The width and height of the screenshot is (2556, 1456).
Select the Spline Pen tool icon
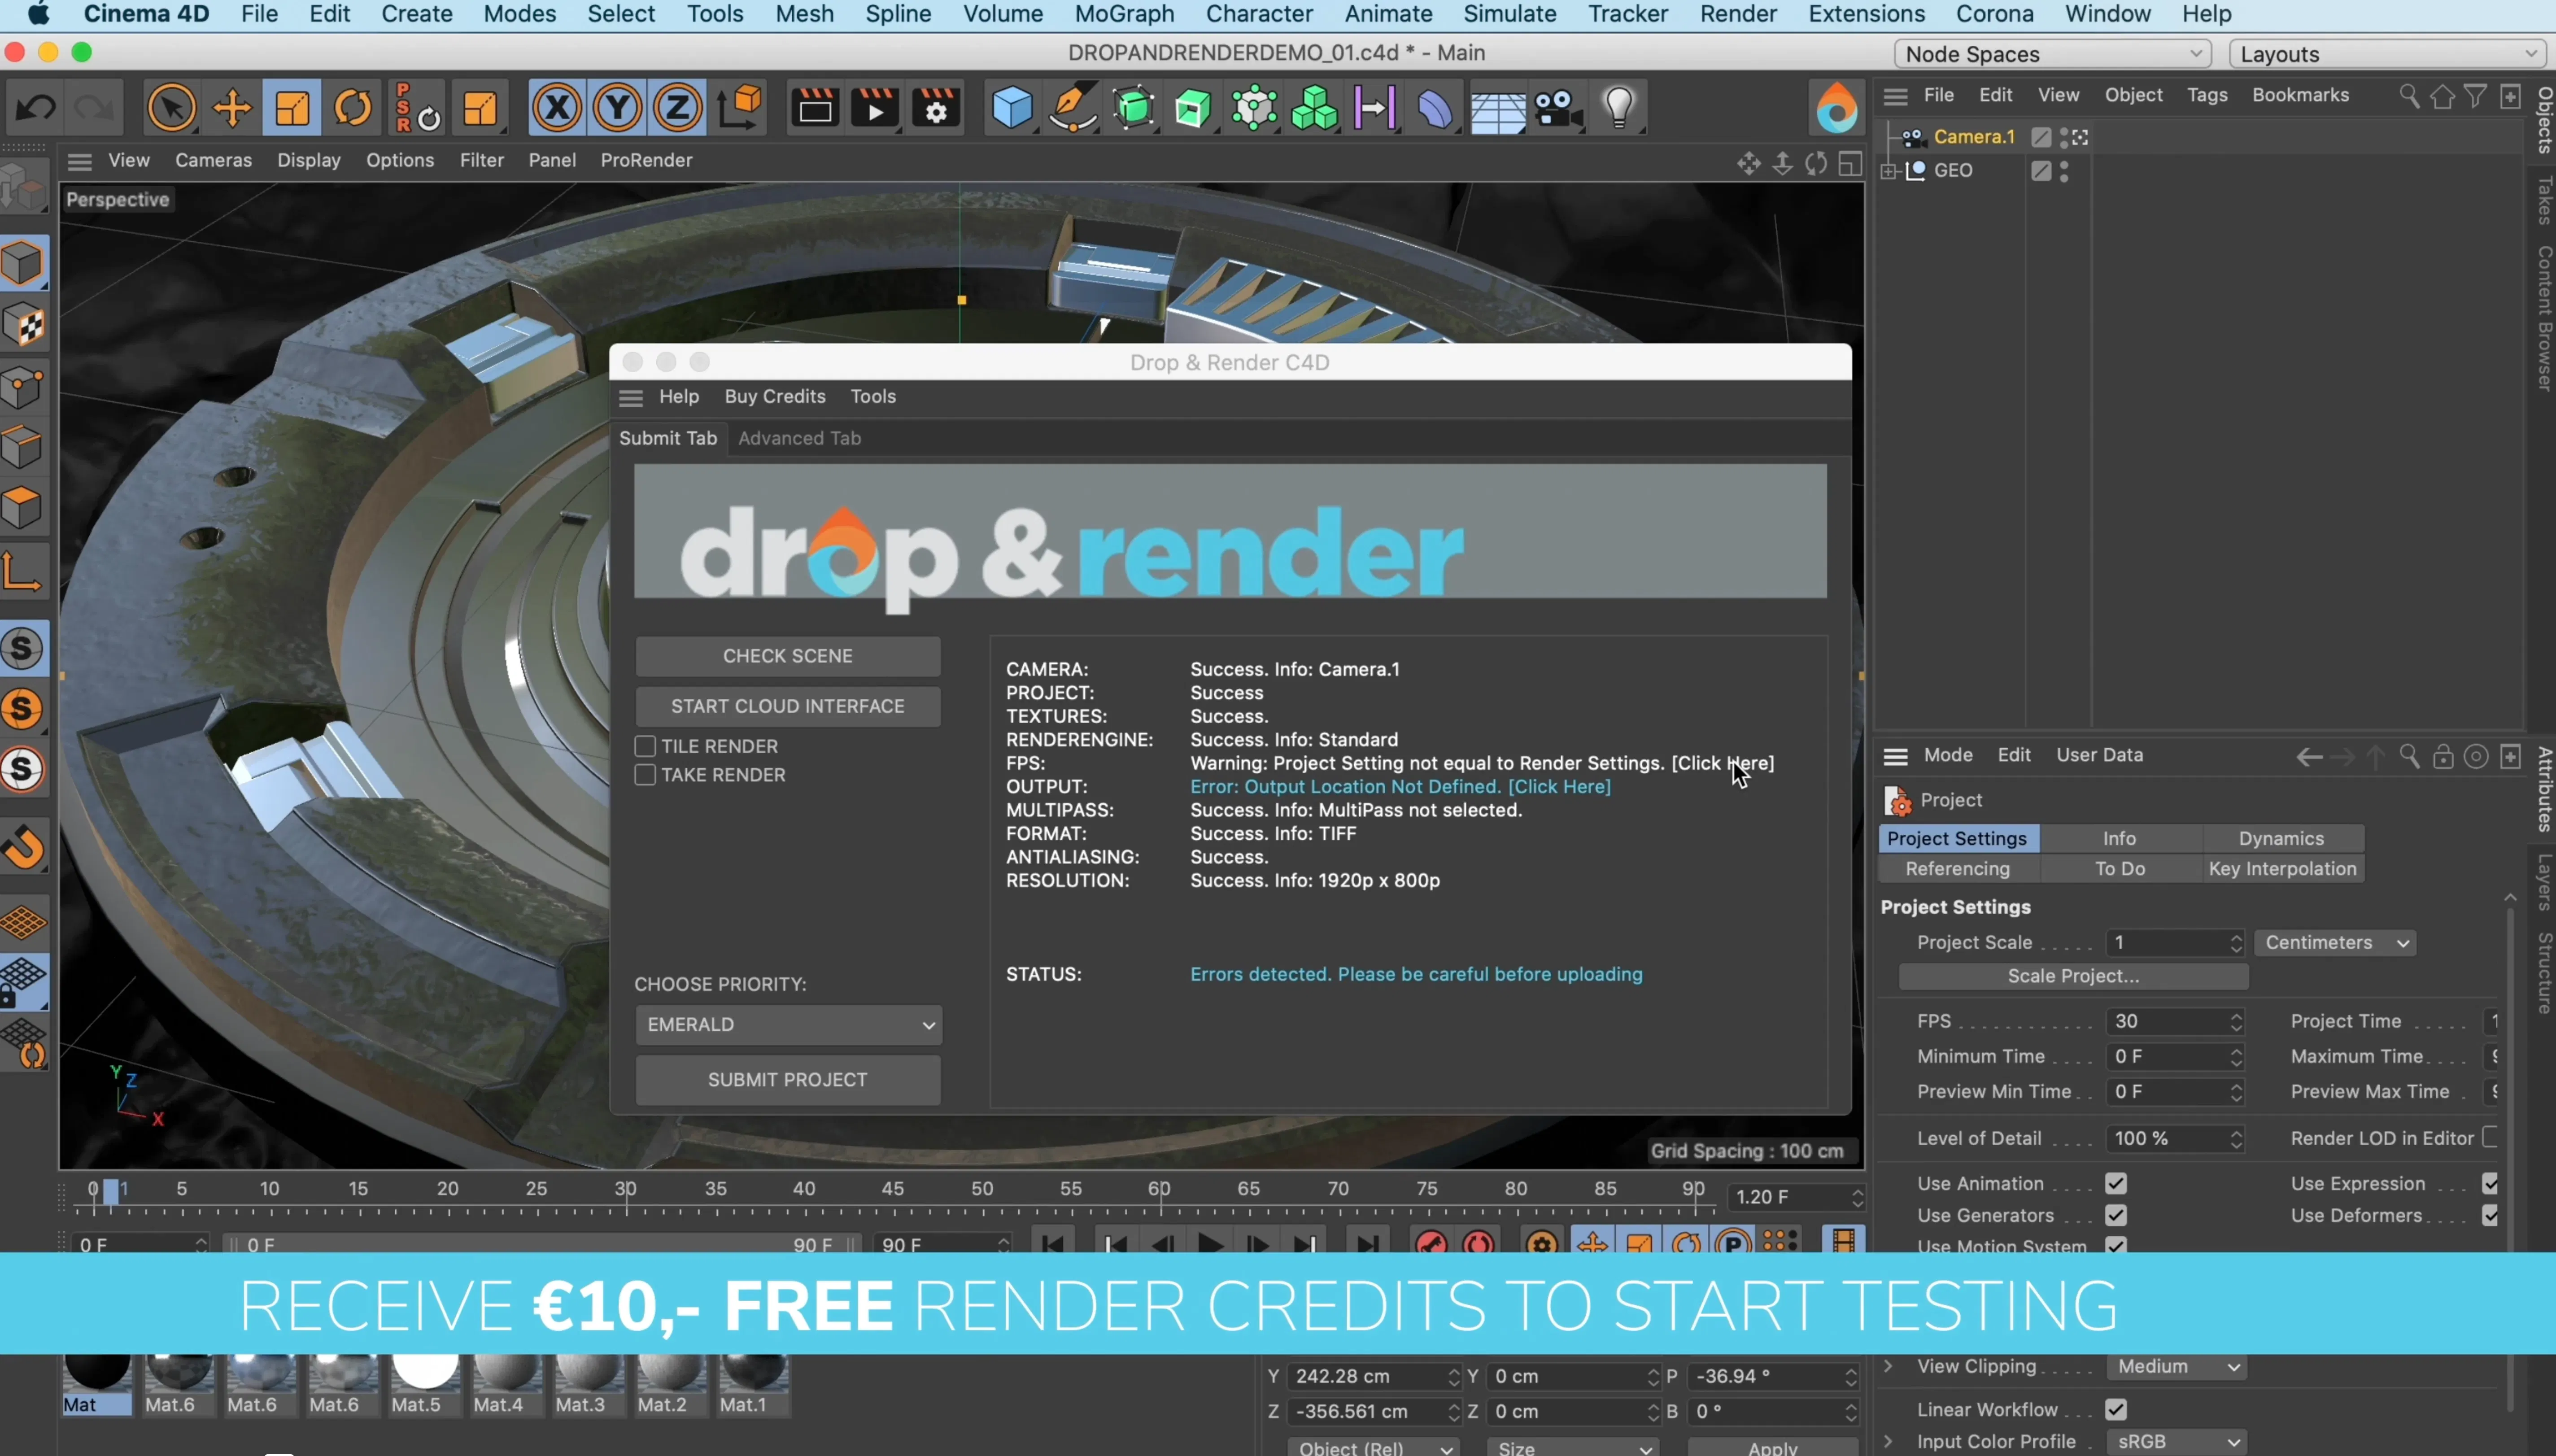(x=1073, y=107)
